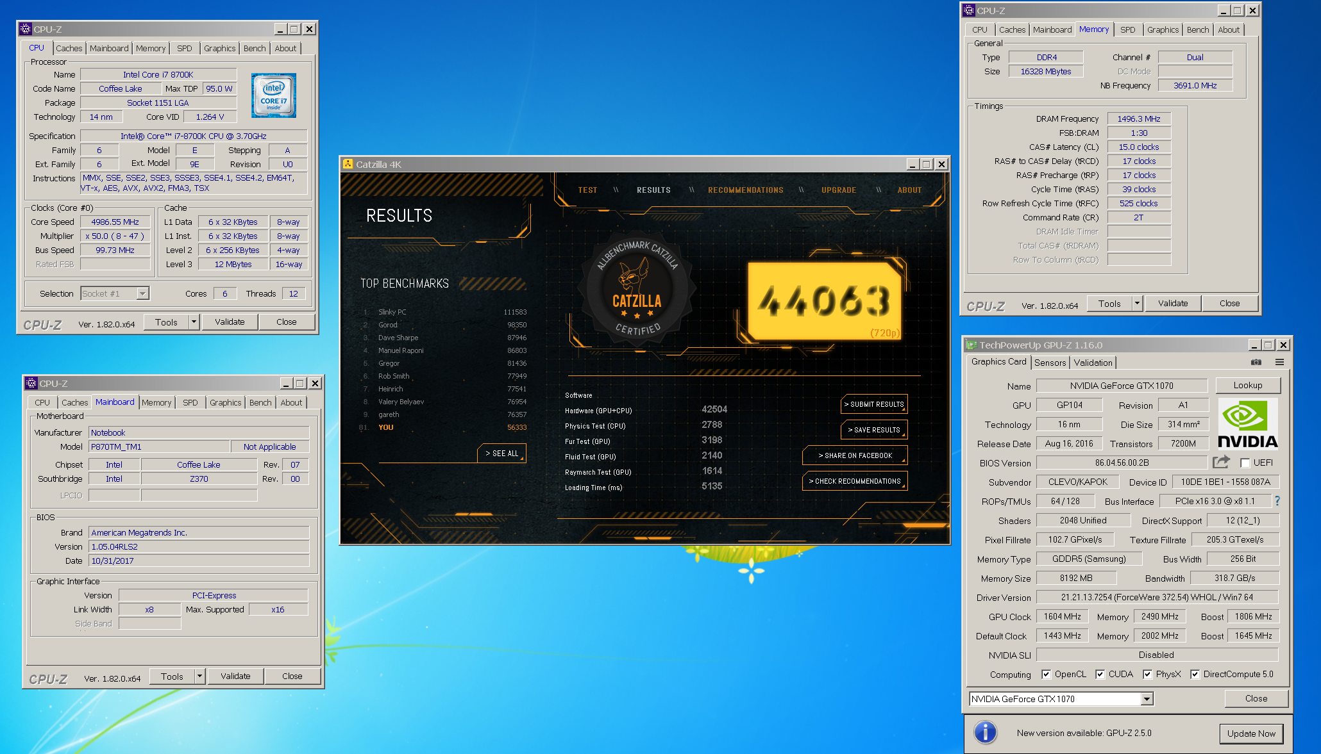The width and height of the screenshot is (1321, 754).
Task: Minimize the Catzilla 4K window
Action: pyautogui.click(x=913, y=164)
